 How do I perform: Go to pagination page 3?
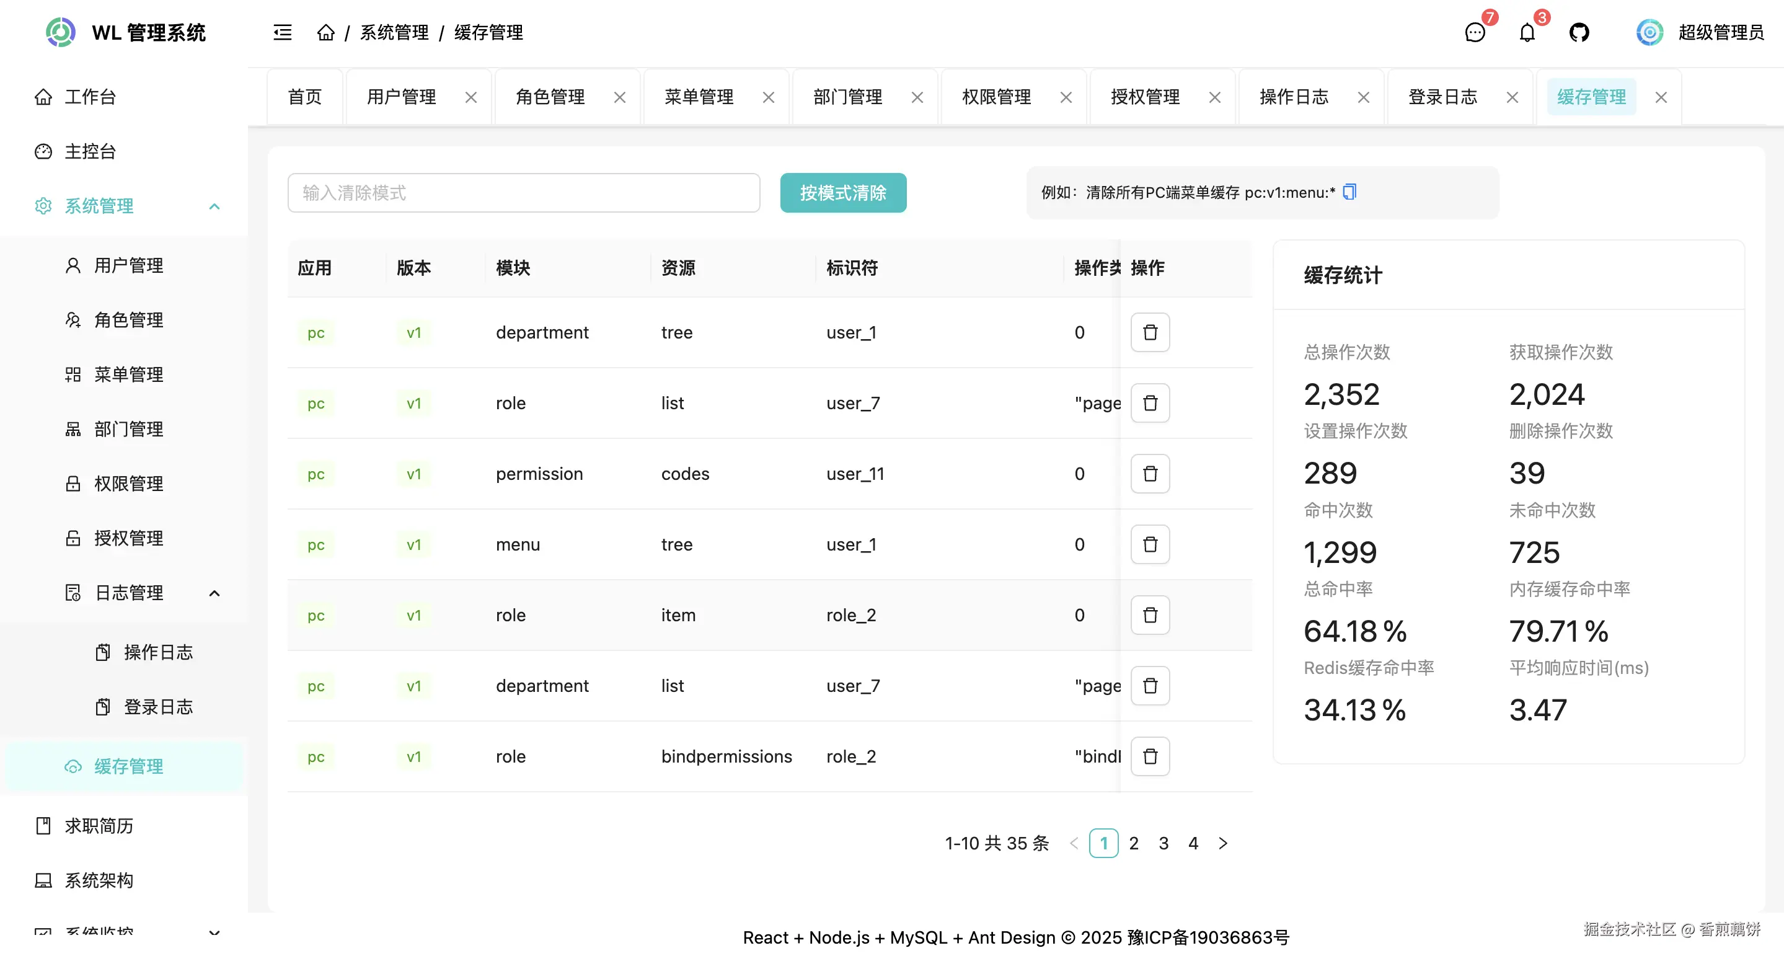1164,843
